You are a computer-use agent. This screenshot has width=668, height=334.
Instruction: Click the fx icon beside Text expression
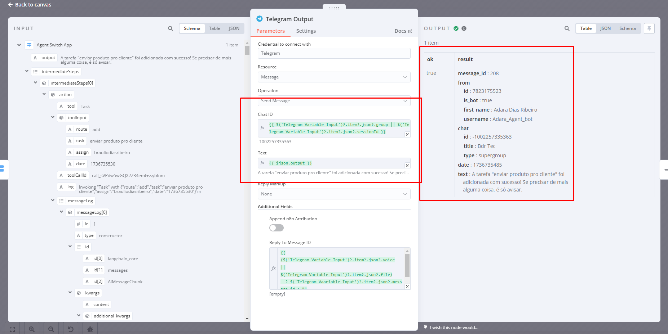tap(262, 163)
